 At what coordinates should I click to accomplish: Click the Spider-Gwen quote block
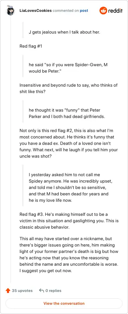[x=69, y=68]
